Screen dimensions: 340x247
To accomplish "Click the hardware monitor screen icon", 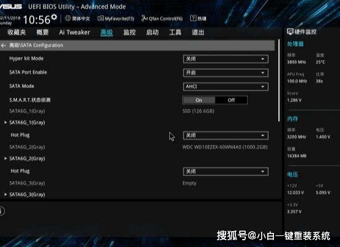I will (x=290, y=32).
